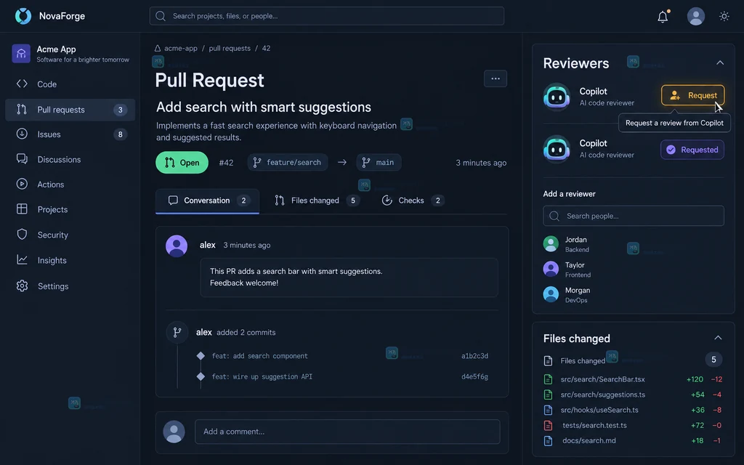Click the feature/search branch label
The width and height of the screenshot is (744, 465).
(288, 162)
